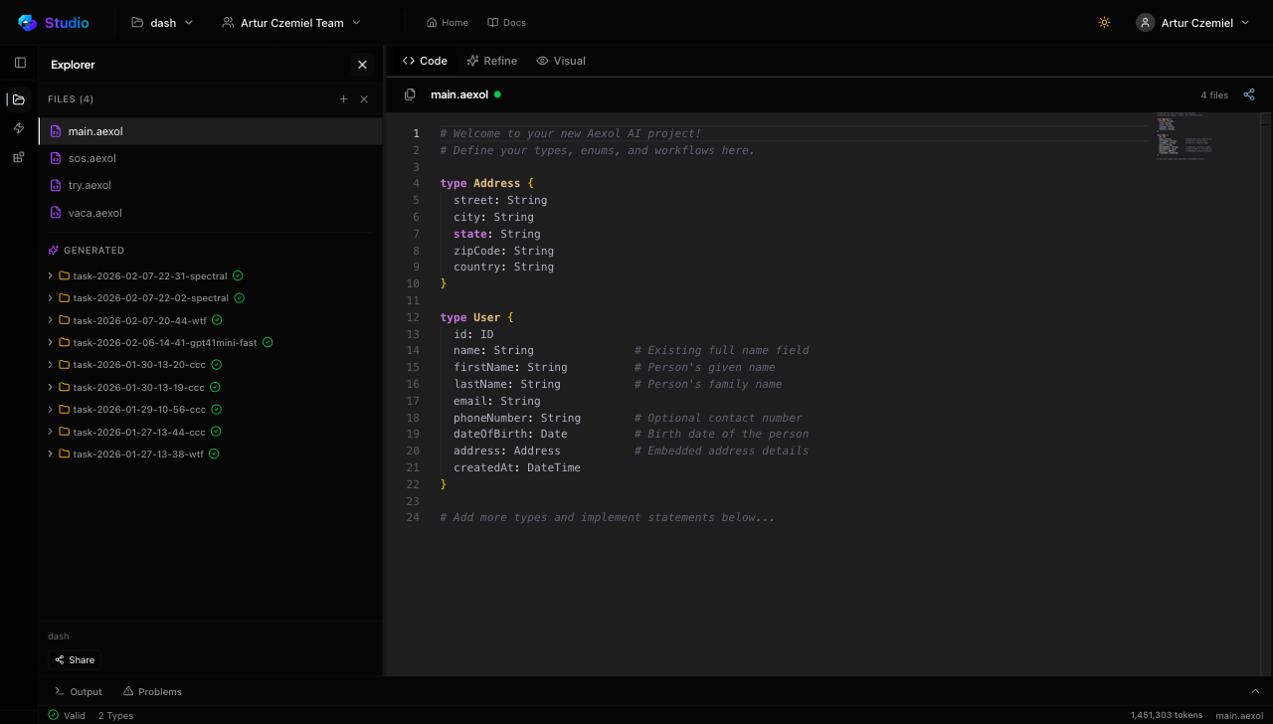Viewport: 1273px width, 724px height.
Task: Expand the task-2026-02-07-20-44-wtf folder
Action: (x=139, y=320)
